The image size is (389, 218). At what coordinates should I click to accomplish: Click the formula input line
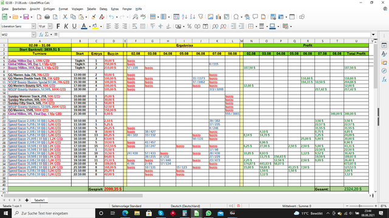215,35
